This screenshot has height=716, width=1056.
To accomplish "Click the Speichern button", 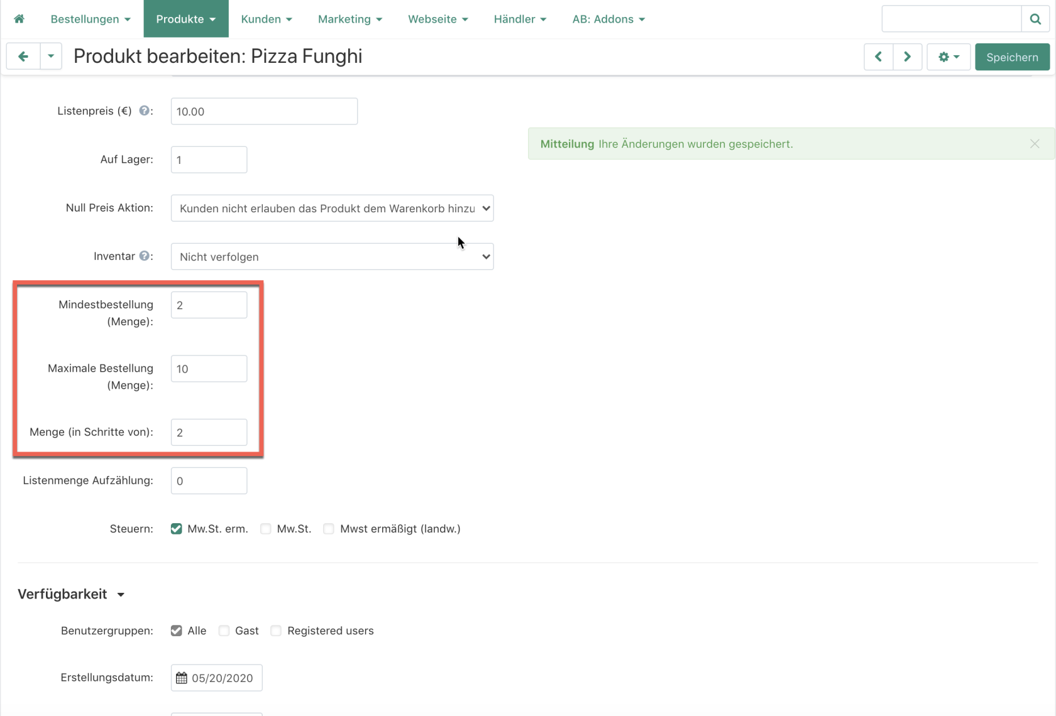I will [x=1012, y=57].
